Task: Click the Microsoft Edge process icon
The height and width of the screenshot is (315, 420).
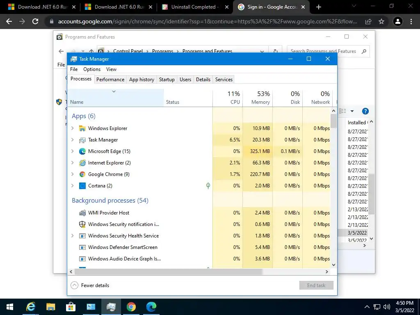Action: [x=82, y=151]
